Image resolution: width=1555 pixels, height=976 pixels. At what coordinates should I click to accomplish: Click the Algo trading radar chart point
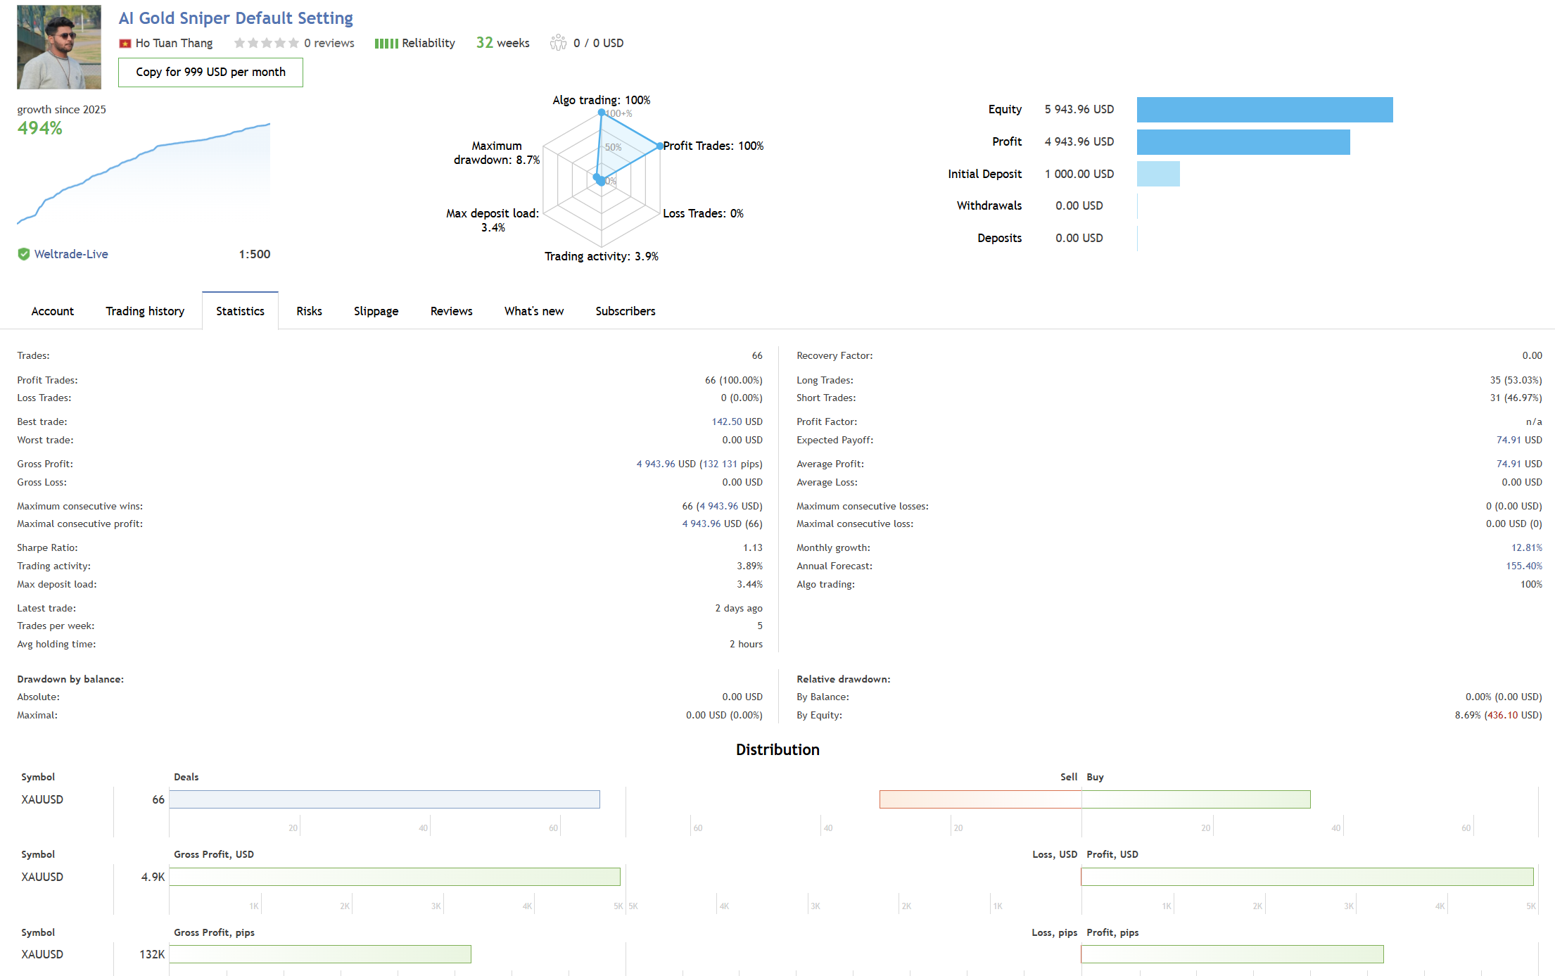(602, 113)
